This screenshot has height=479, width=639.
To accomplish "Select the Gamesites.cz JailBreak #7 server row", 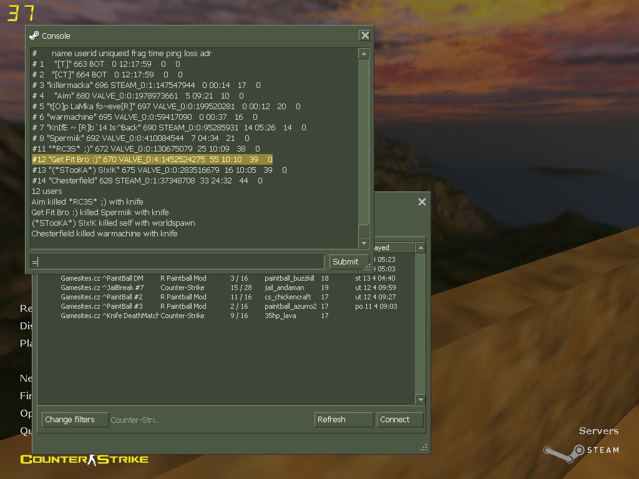I will [x=228, y=288].
